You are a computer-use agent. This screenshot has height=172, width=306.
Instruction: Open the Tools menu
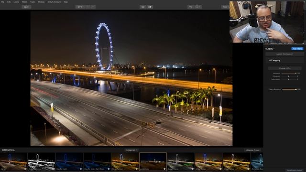[x=33, y=2]
